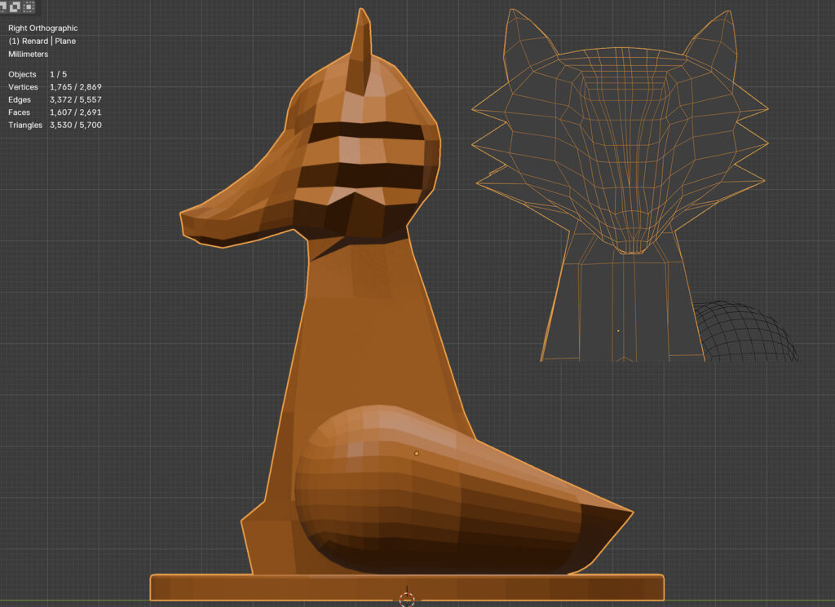Click the Subtract selection mode icon at left edge

pos(3,7)
